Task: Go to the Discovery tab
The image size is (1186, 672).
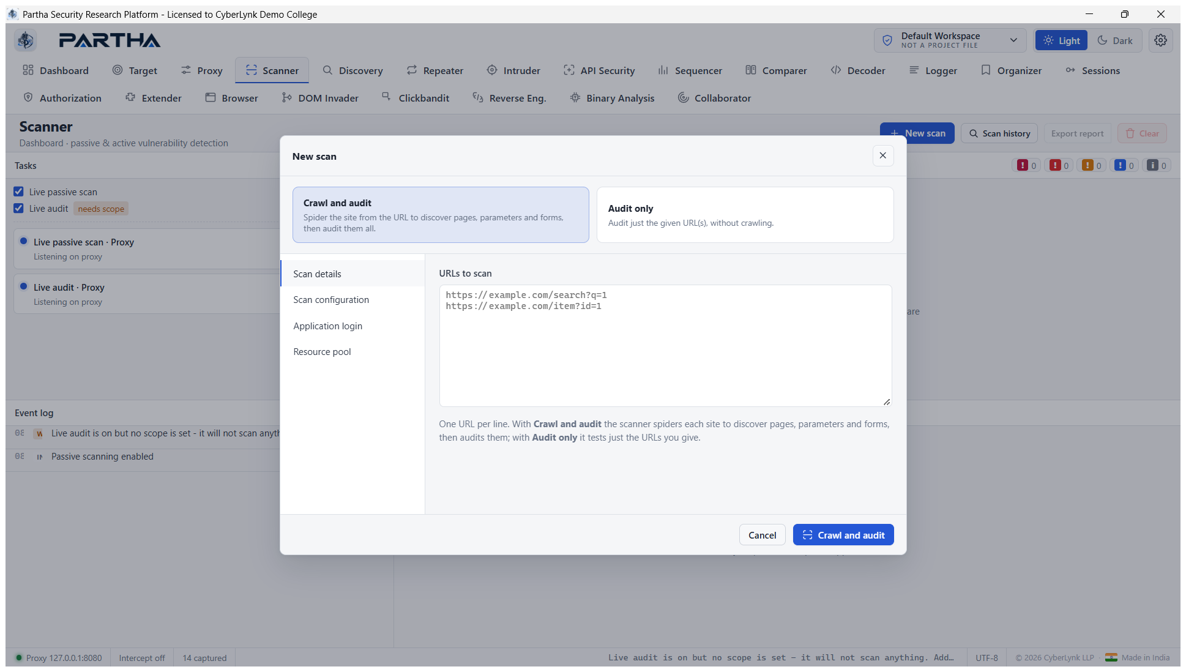Action: [353, 70]
